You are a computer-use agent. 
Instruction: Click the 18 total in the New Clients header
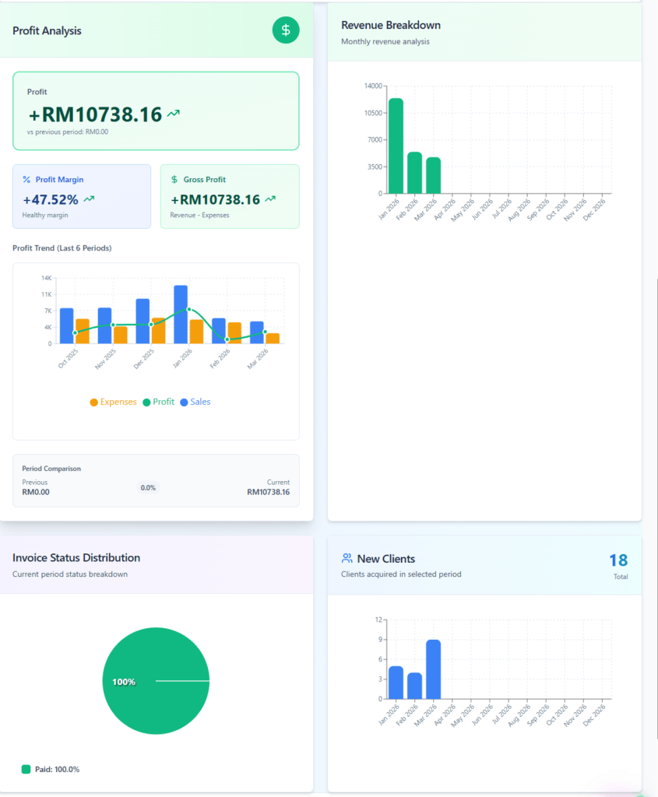click(x=618, y=560)
